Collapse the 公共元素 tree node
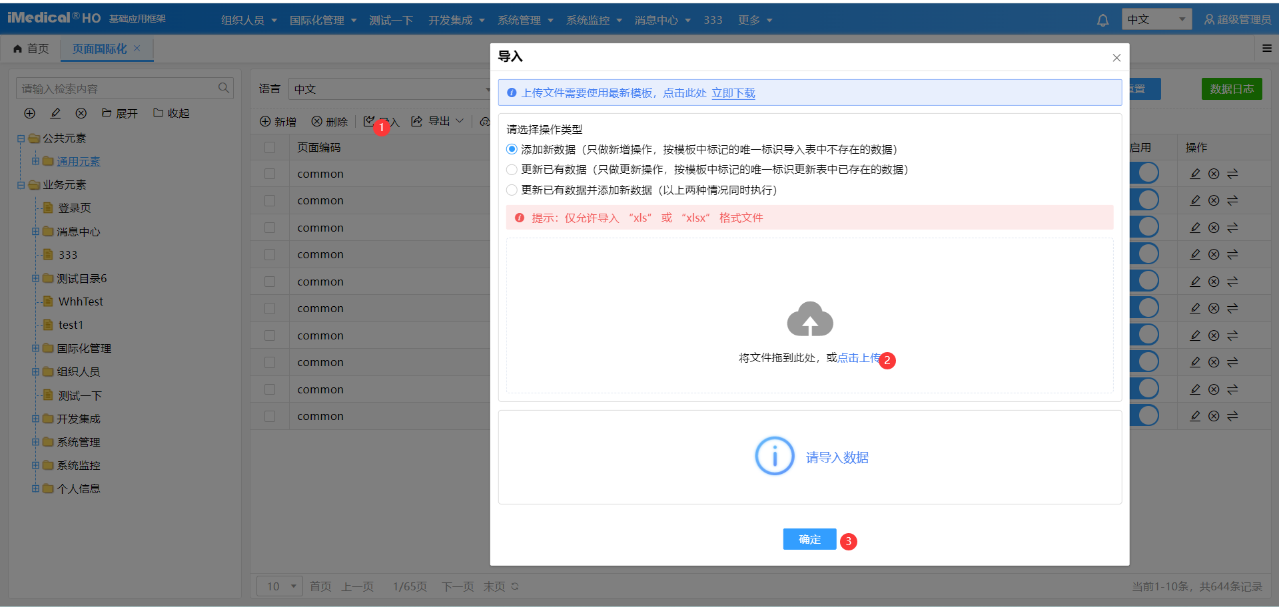The image size is (1279, 607). click(21, 138)
